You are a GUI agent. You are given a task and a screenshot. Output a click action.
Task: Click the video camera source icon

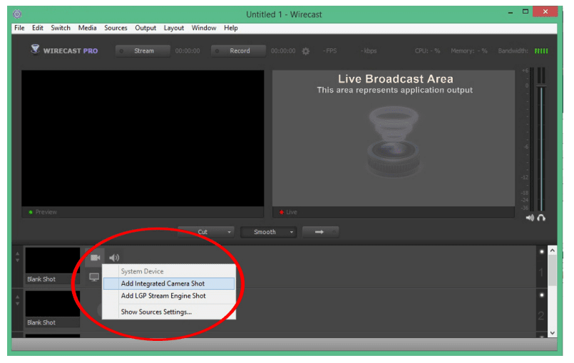(x=95, y=258)
